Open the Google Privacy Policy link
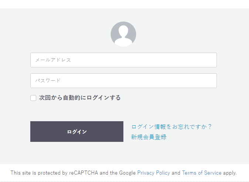This screenshot has width=249, height=182. click(x=154, y=173)
